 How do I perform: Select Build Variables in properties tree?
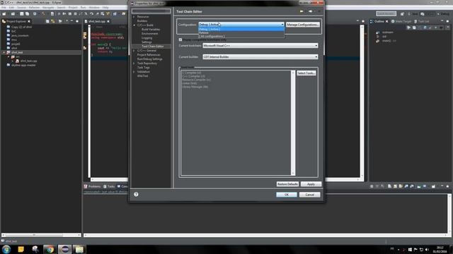click(151, 30)
